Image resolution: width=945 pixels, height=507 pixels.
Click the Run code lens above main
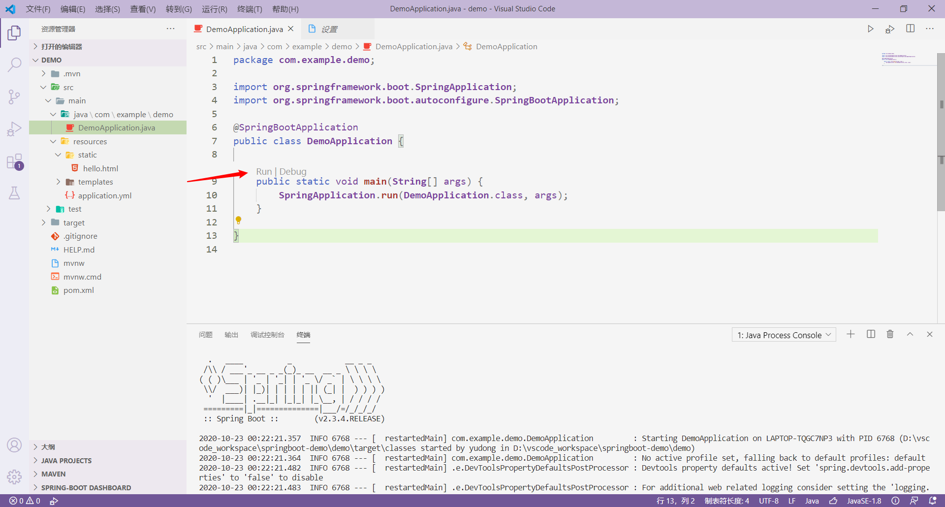tap(264, 171)
